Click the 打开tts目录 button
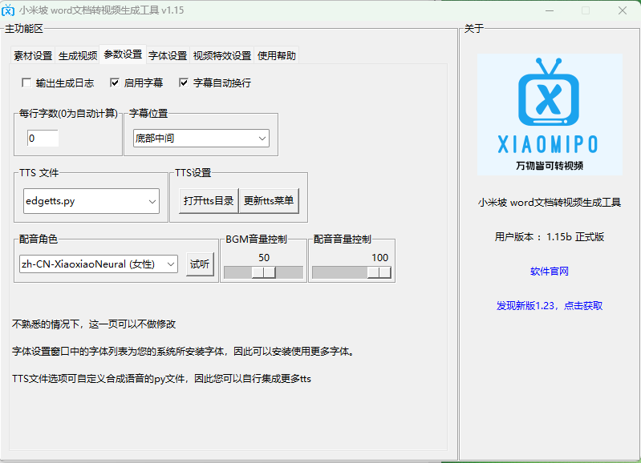 pyautogui.click(x=209, y=201)
